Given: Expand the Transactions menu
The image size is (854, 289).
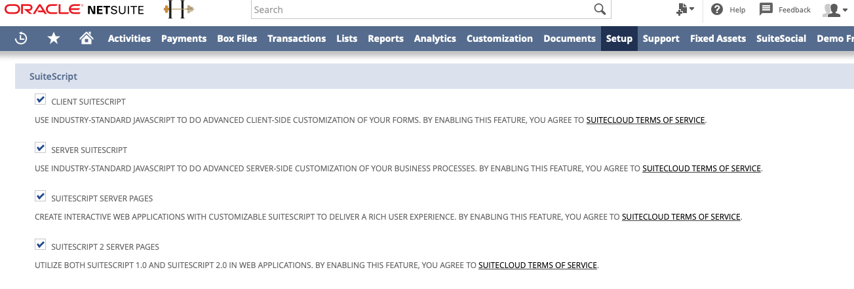Looking at the screenshot, I should point(296,39).
